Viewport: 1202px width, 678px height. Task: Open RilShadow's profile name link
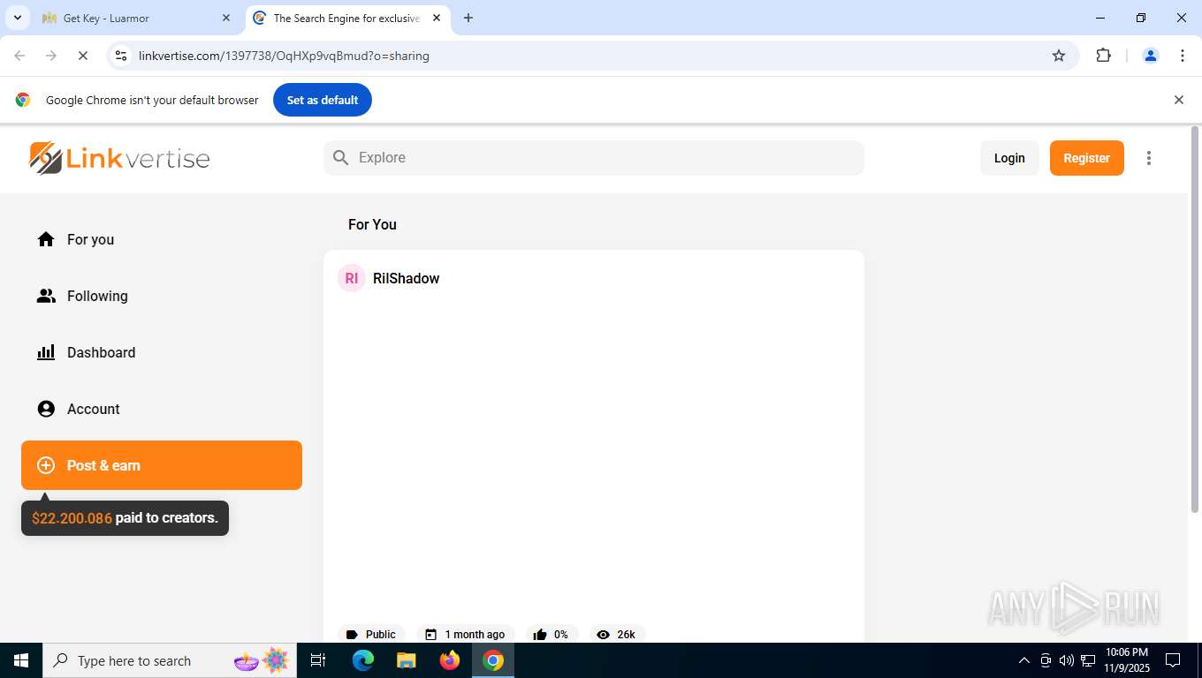[407, 278]
